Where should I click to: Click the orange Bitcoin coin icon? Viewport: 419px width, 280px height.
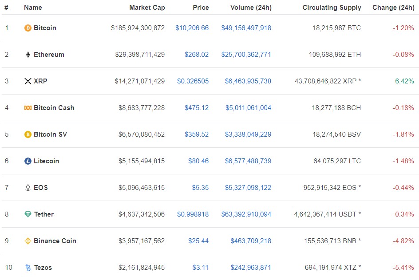coord(28,28)
